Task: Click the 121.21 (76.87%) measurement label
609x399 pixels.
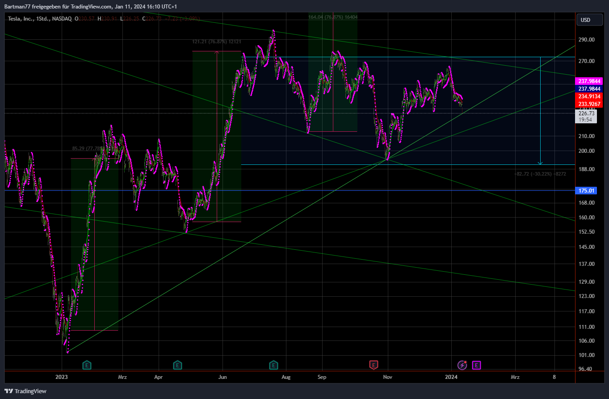Action: click(x=217, y=42)
